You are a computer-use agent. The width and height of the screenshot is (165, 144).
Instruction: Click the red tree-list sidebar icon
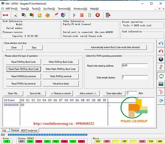click(x=161, y=92)
